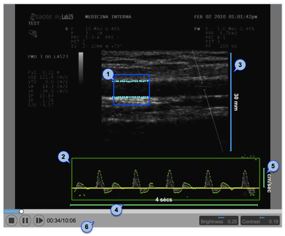Image resolution: width=285 pixels, height=236 pixels.
Task: Click the esaote MyLab25 logo
Action: (52, 17)
